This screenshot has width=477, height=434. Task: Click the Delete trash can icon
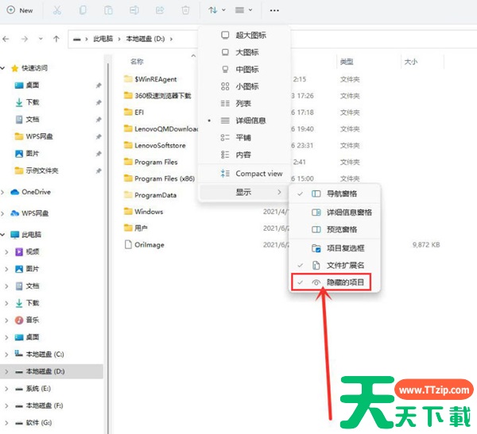(185, 10)
